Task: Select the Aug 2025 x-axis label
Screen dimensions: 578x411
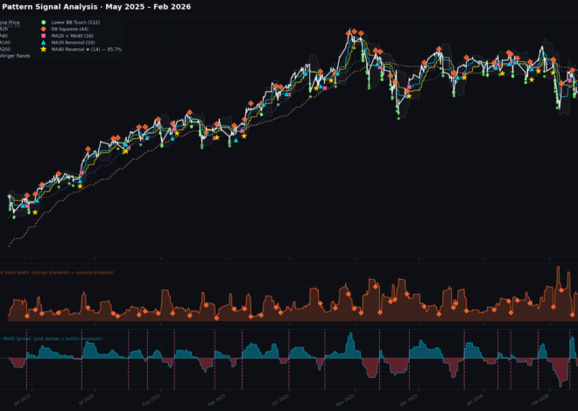Action: pos(152,398)
